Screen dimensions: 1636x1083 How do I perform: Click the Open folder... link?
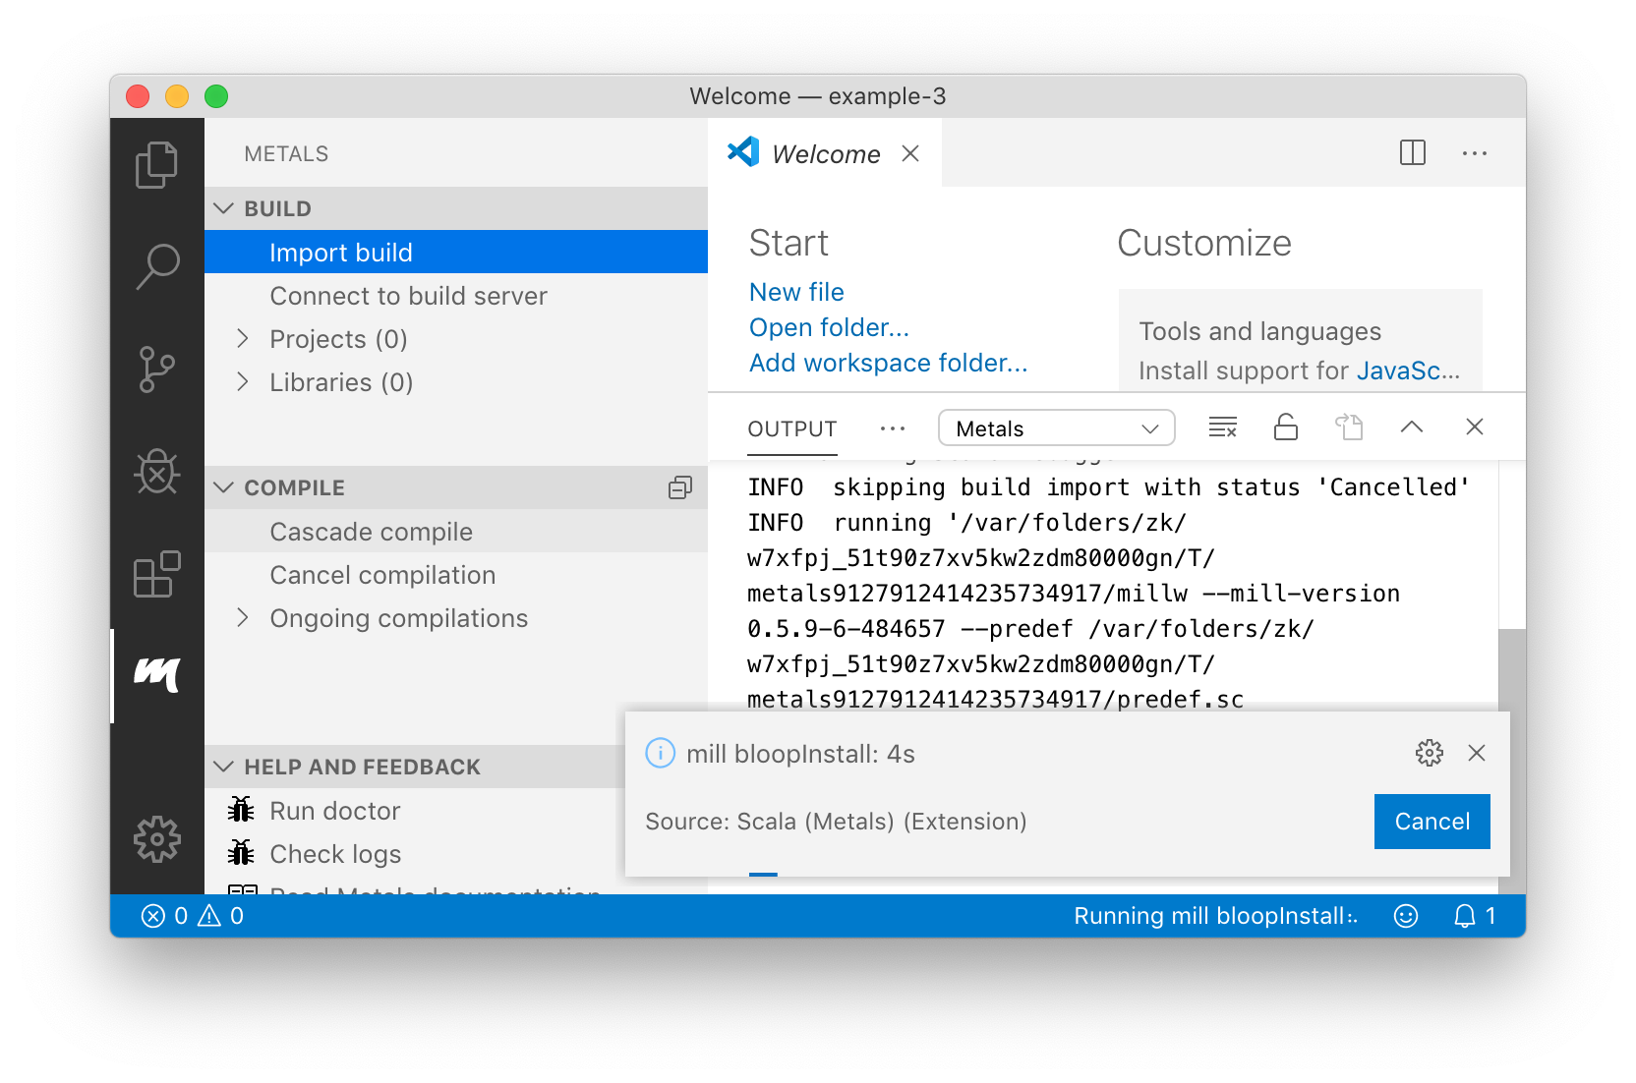[x=829, y=327]
